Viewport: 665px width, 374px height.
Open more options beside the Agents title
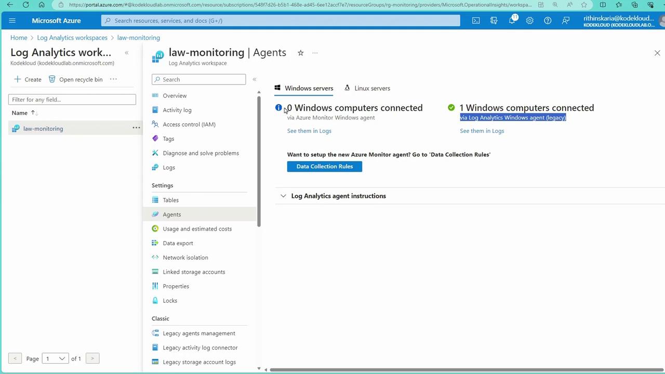(315, 53)
